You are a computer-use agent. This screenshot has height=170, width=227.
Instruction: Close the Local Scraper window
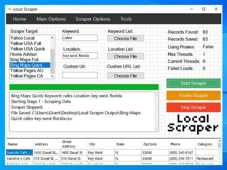pos(216,9)
